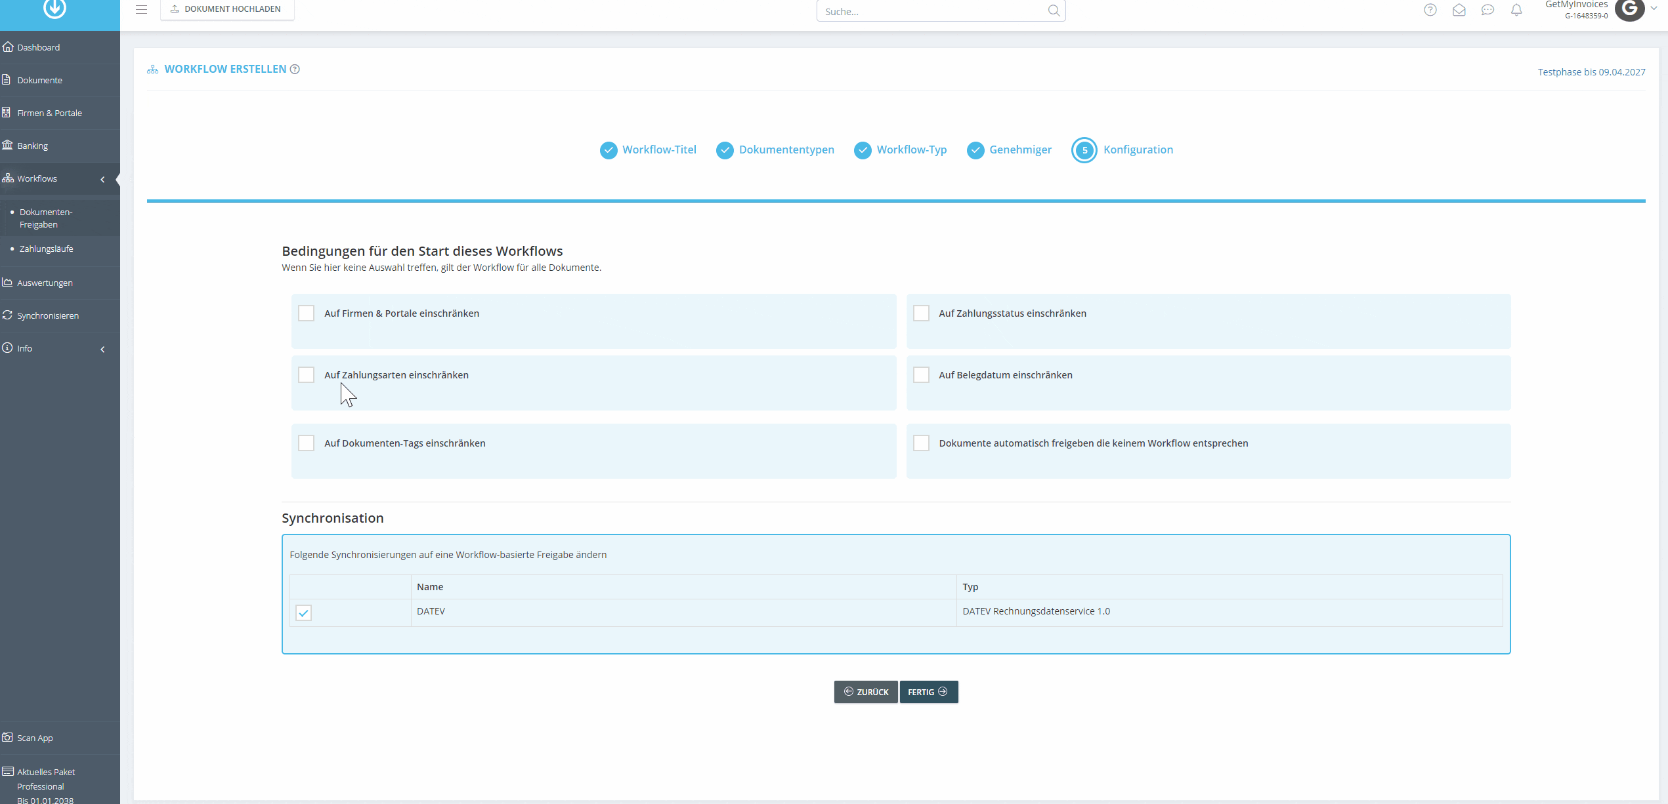Toggle the hamburger sidebar menu
This screenshot has width=1668, height=804.
(141, 9)
